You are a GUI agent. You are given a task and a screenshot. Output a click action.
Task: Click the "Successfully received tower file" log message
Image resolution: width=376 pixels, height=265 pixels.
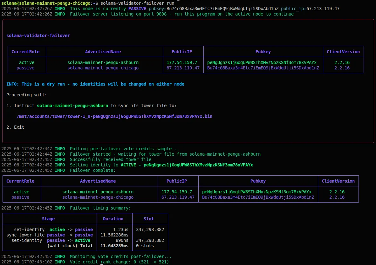[x=111, y=159]
